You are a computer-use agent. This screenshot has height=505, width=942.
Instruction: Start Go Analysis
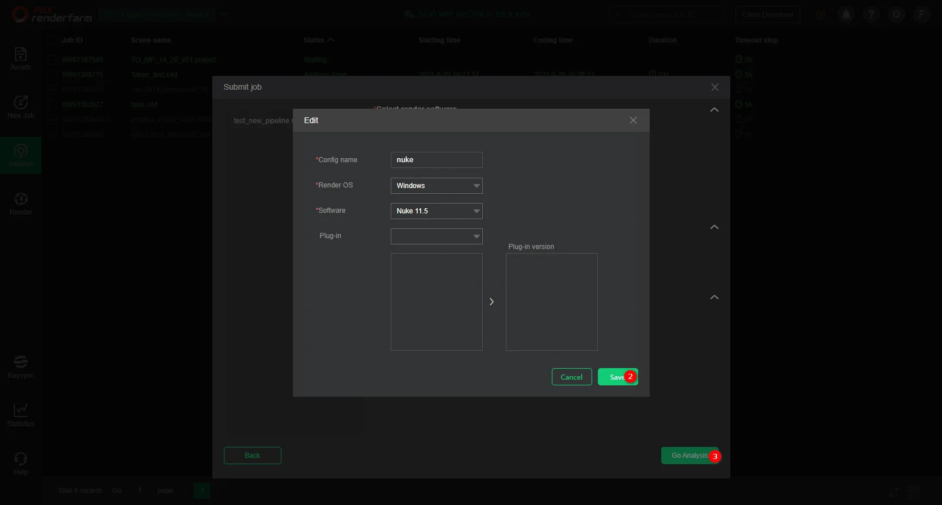tap(690, 456)
